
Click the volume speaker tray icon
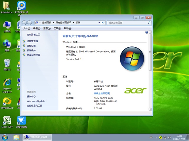(170, 137)
